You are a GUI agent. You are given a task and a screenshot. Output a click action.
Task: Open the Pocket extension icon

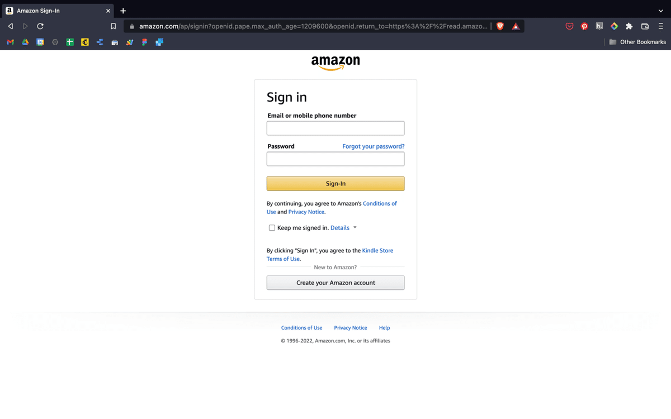pos(569,26)
